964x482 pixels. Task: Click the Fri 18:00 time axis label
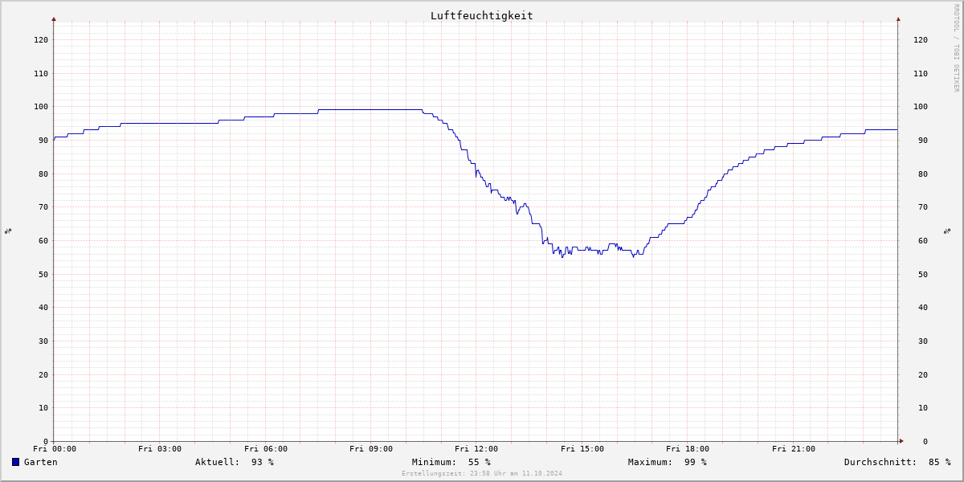pyautogui.click(x=688, y=449)
